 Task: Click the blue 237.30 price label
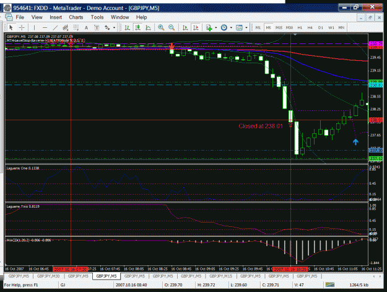pyautogui.click(x=376, y=150)
